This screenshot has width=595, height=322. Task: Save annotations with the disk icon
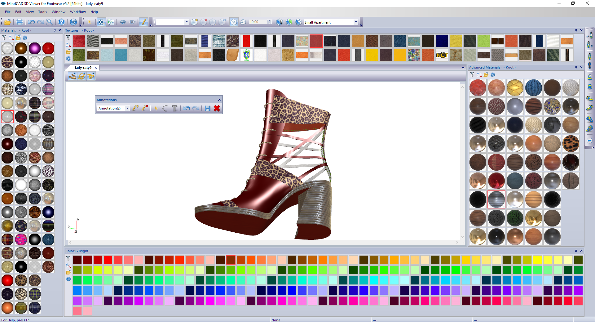tap(207, 109)
